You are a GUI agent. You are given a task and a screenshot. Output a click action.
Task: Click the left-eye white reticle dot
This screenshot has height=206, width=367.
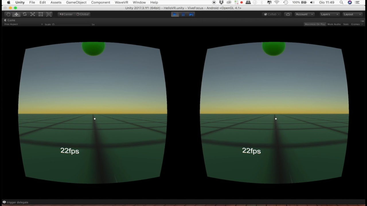pos(95,119)
